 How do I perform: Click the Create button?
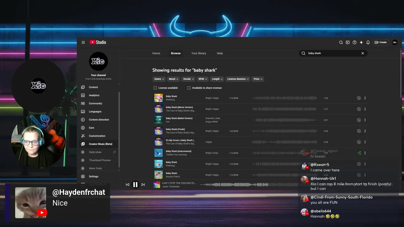tap(381, 42)
